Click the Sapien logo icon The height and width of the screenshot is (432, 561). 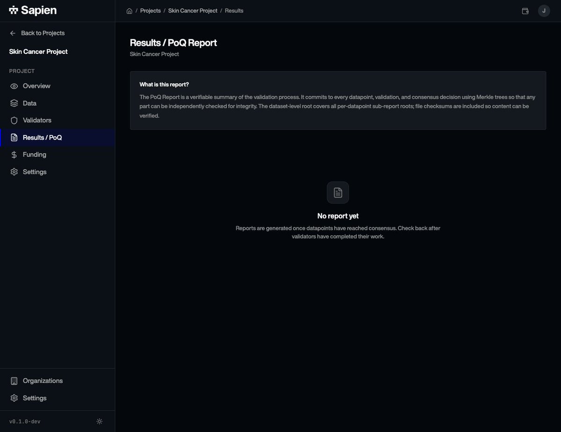tap(14, 10)
